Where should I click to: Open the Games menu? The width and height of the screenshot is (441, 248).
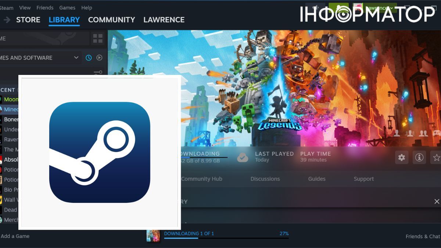click(67, 8)
